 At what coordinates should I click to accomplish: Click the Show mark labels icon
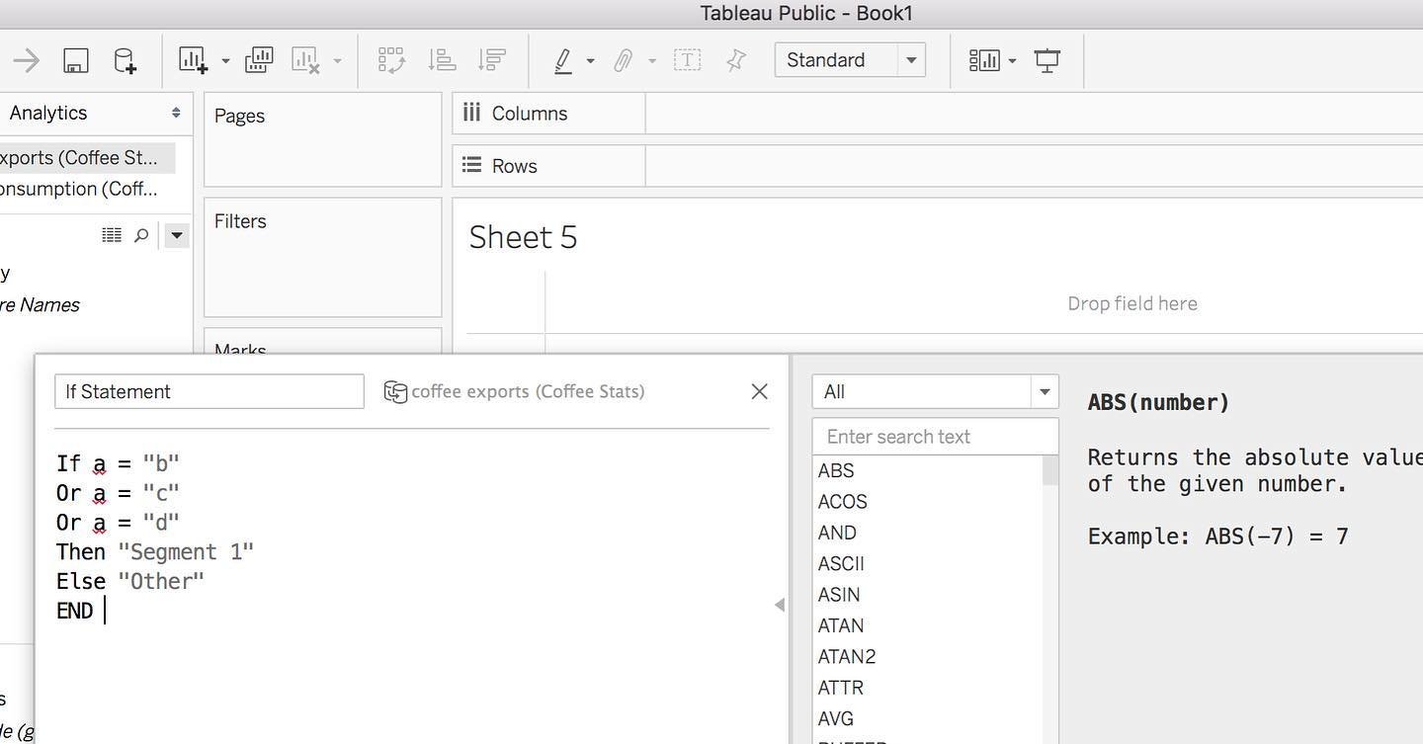click(687, 60)
